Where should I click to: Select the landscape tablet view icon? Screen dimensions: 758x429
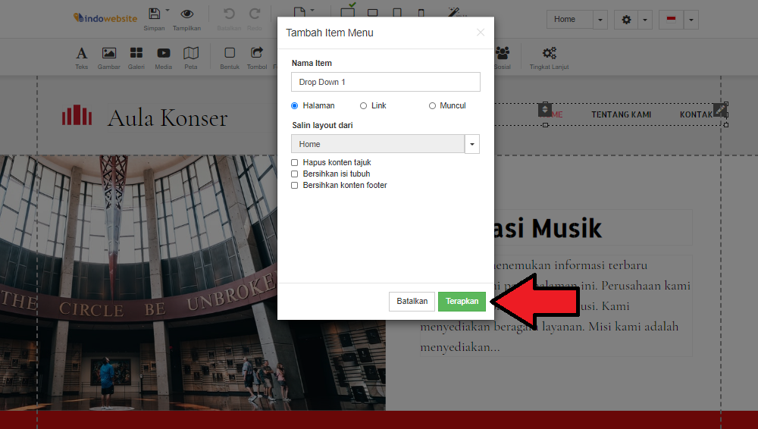point(373,13)
